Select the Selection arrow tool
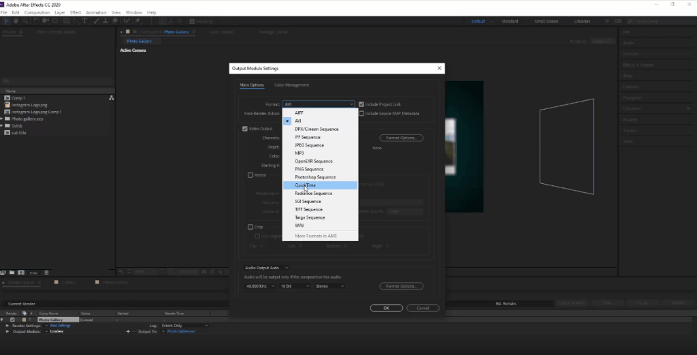Viewport: 697px width, 355px height. click(6, 21)
